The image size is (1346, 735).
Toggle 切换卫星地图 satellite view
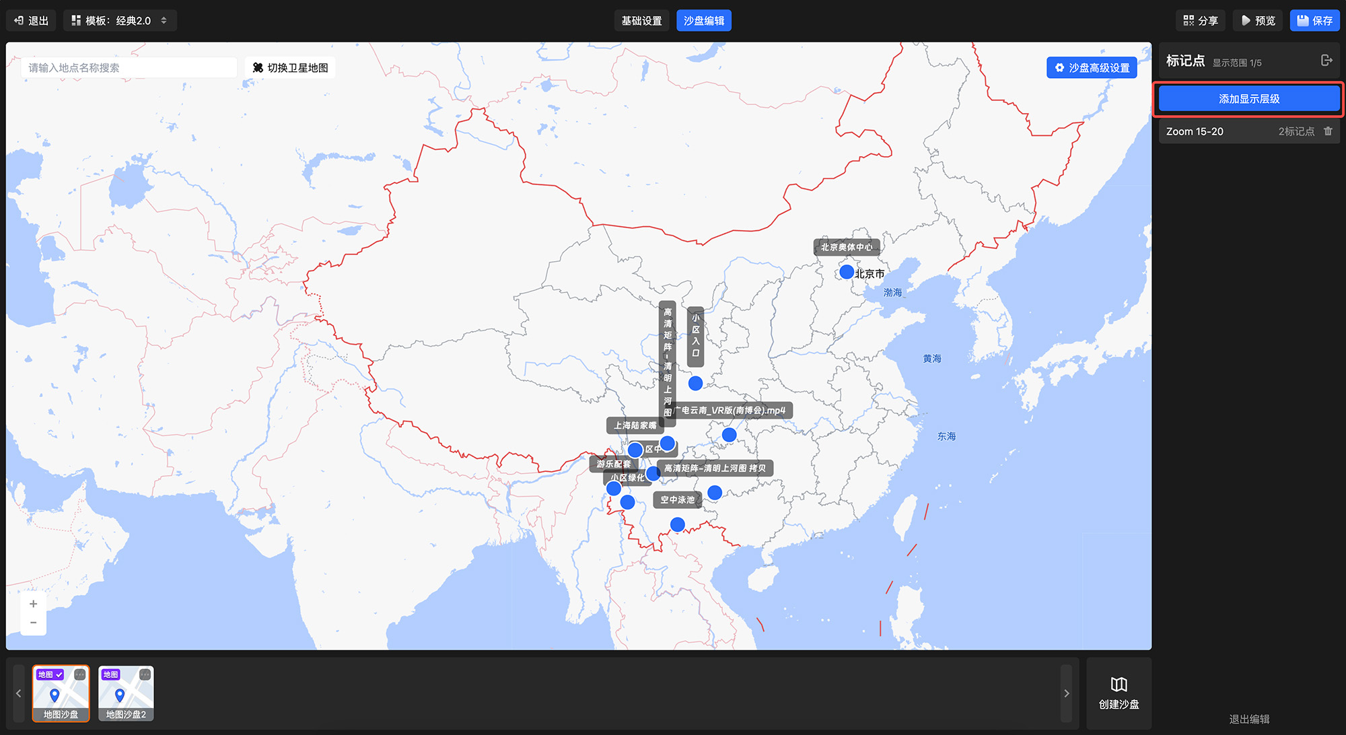pyautogui.click(x=290, y=68)
